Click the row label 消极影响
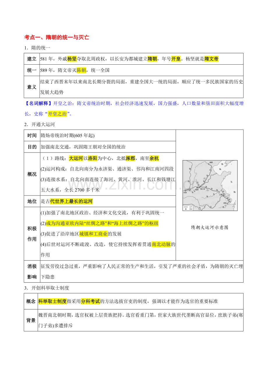The width and height of the screenshot is (268, 379). [32, 271]
